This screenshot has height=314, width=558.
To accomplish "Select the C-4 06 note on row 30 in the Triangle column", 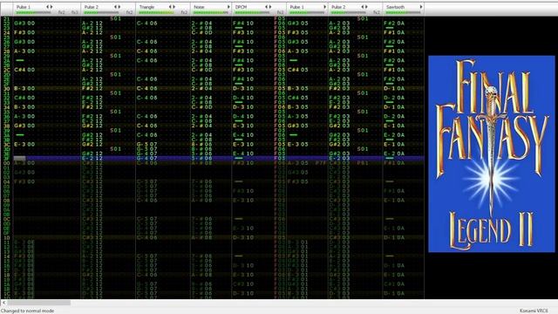I will pyautogui.click(x=147, y=88).
